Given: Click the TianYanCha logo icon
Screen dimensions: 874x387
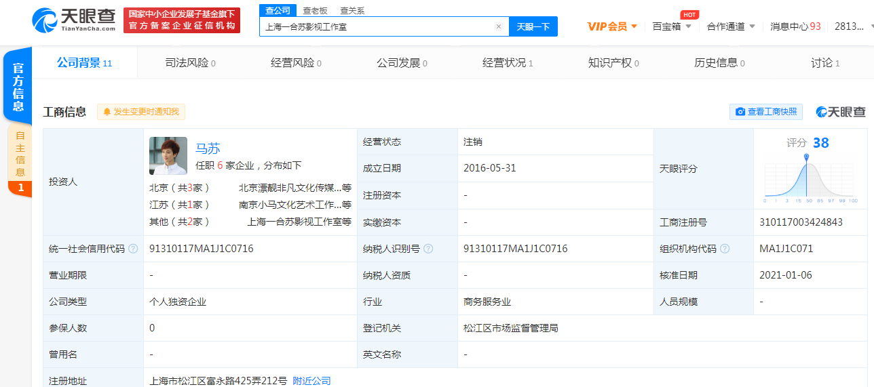Looking at the screenshot, I should coord(45,20).
